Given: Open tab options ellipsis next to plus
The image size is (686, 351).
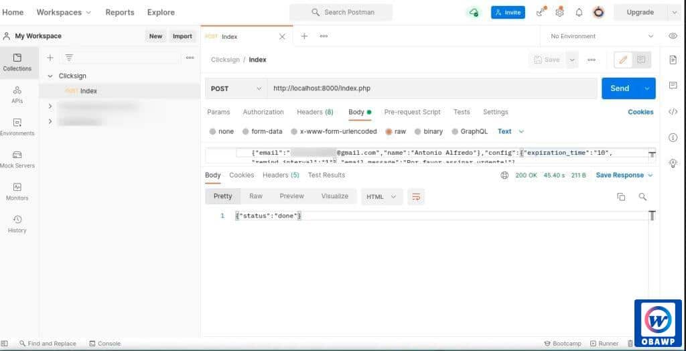Looking at the screenshot, I should click(x=324, y=36).
